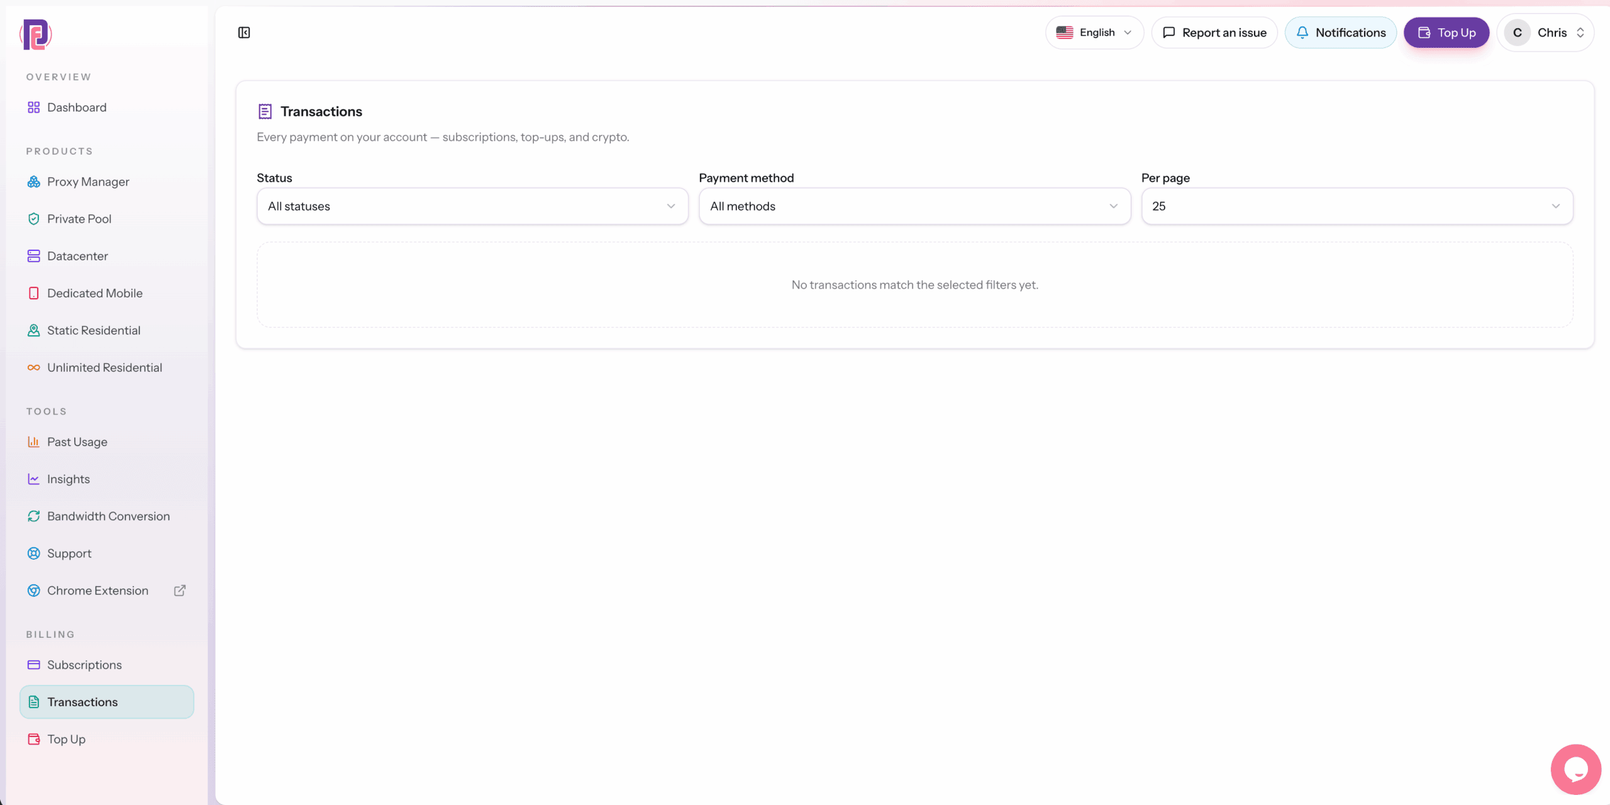The width and height of the screenshot is (1610, 805).
Task: Click the sidebar Top Up wallet icon
Action: pos(34,739)
